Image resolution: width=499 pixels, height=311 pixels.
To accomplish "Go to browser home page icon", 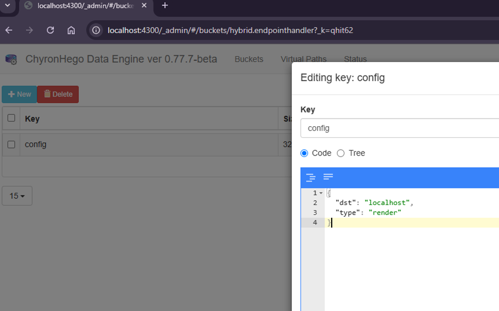I will click(x=71, y=30).
